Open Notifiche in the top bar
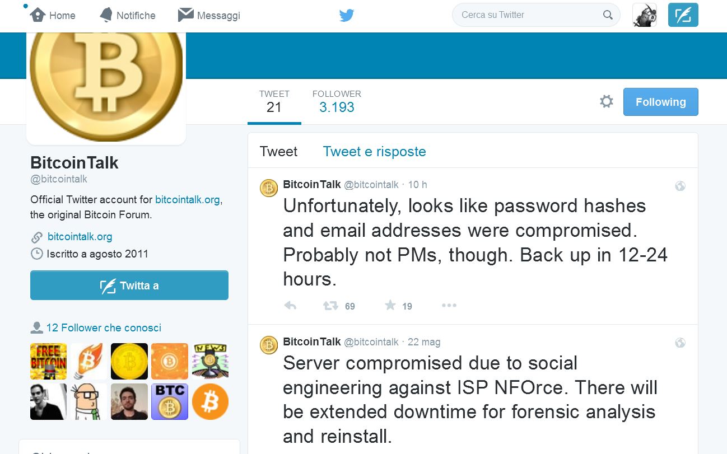 coord(127,15)
